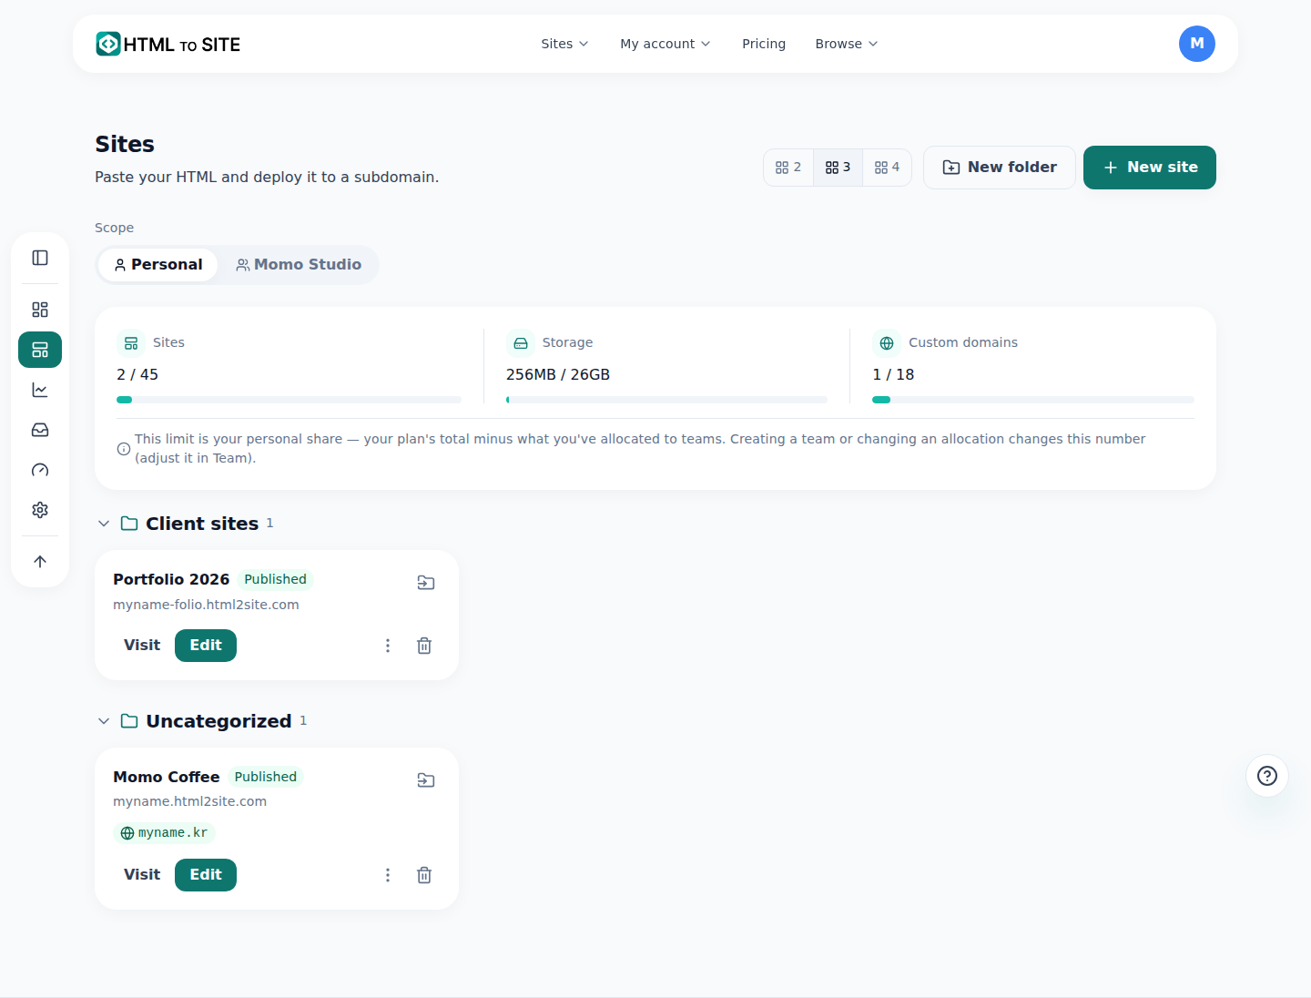Click the '1 / 18' custom domains count
The height and width of the screenshot is (998, 1311).
click(893, 374)
